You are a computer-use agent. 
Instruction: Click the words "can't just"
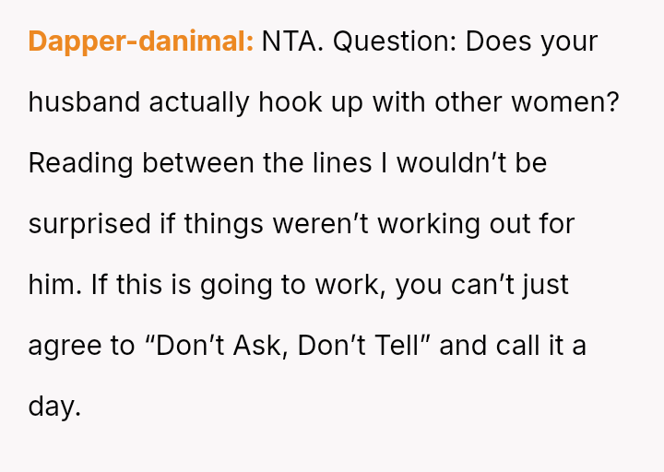click(x=511, y=285)
